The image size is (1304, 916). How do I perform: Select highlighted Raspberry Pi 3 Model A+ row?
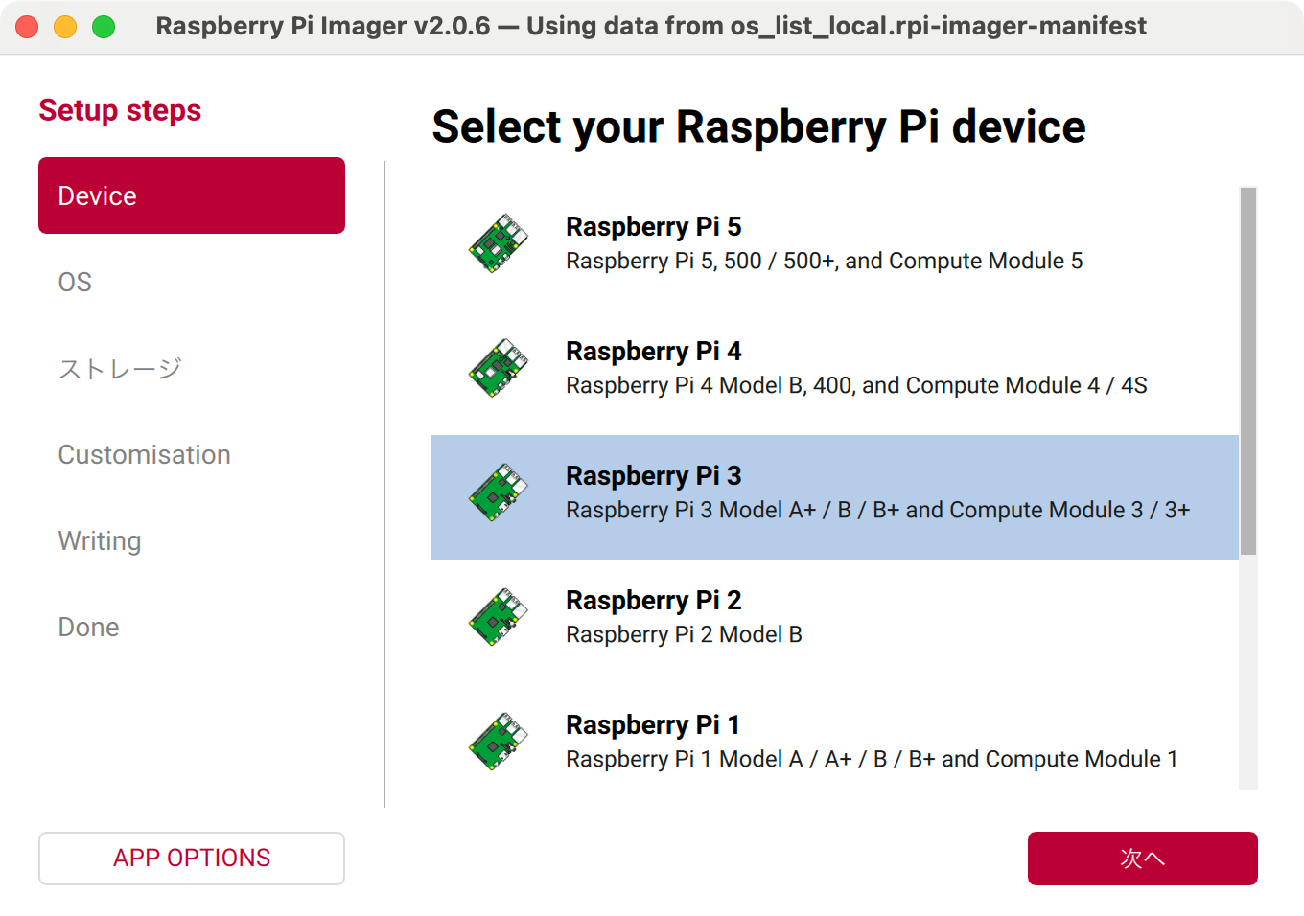835,497
